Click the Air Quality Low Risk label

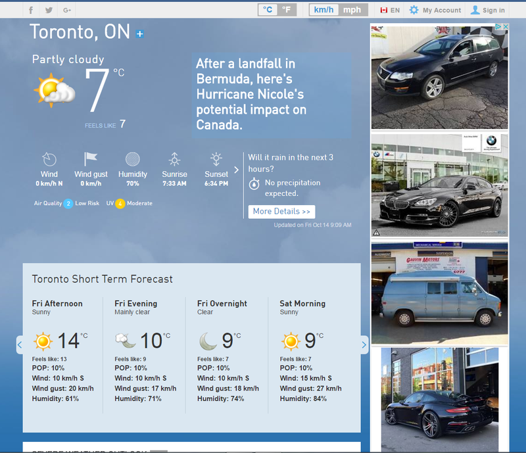click(87, 203)
